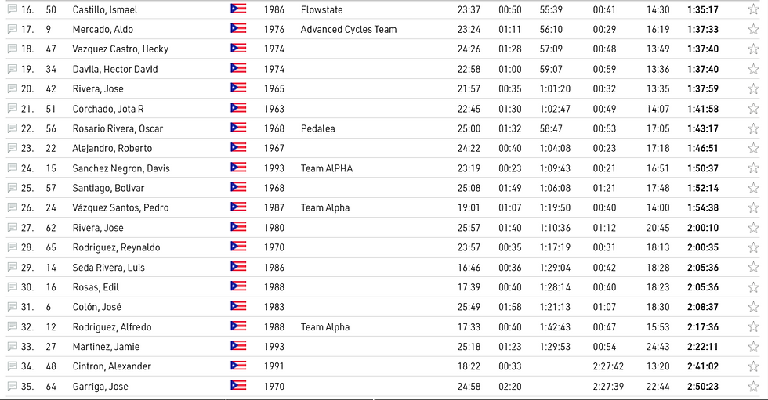Mark Cintron, Alexander as favorite
The width and height of the screenshot is (768, 400).
point(753,366)
